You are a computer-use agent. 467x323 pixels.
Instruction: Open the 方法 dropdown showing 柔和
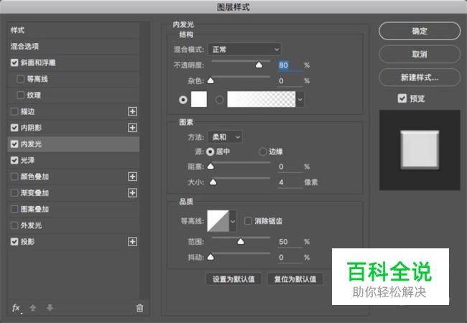pos(225,137)
